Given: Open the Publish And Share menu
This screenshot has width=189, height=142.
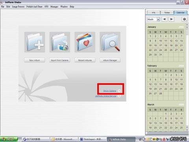Looking at the screenshot, I should pyautogui.click(x=34, y=7).
